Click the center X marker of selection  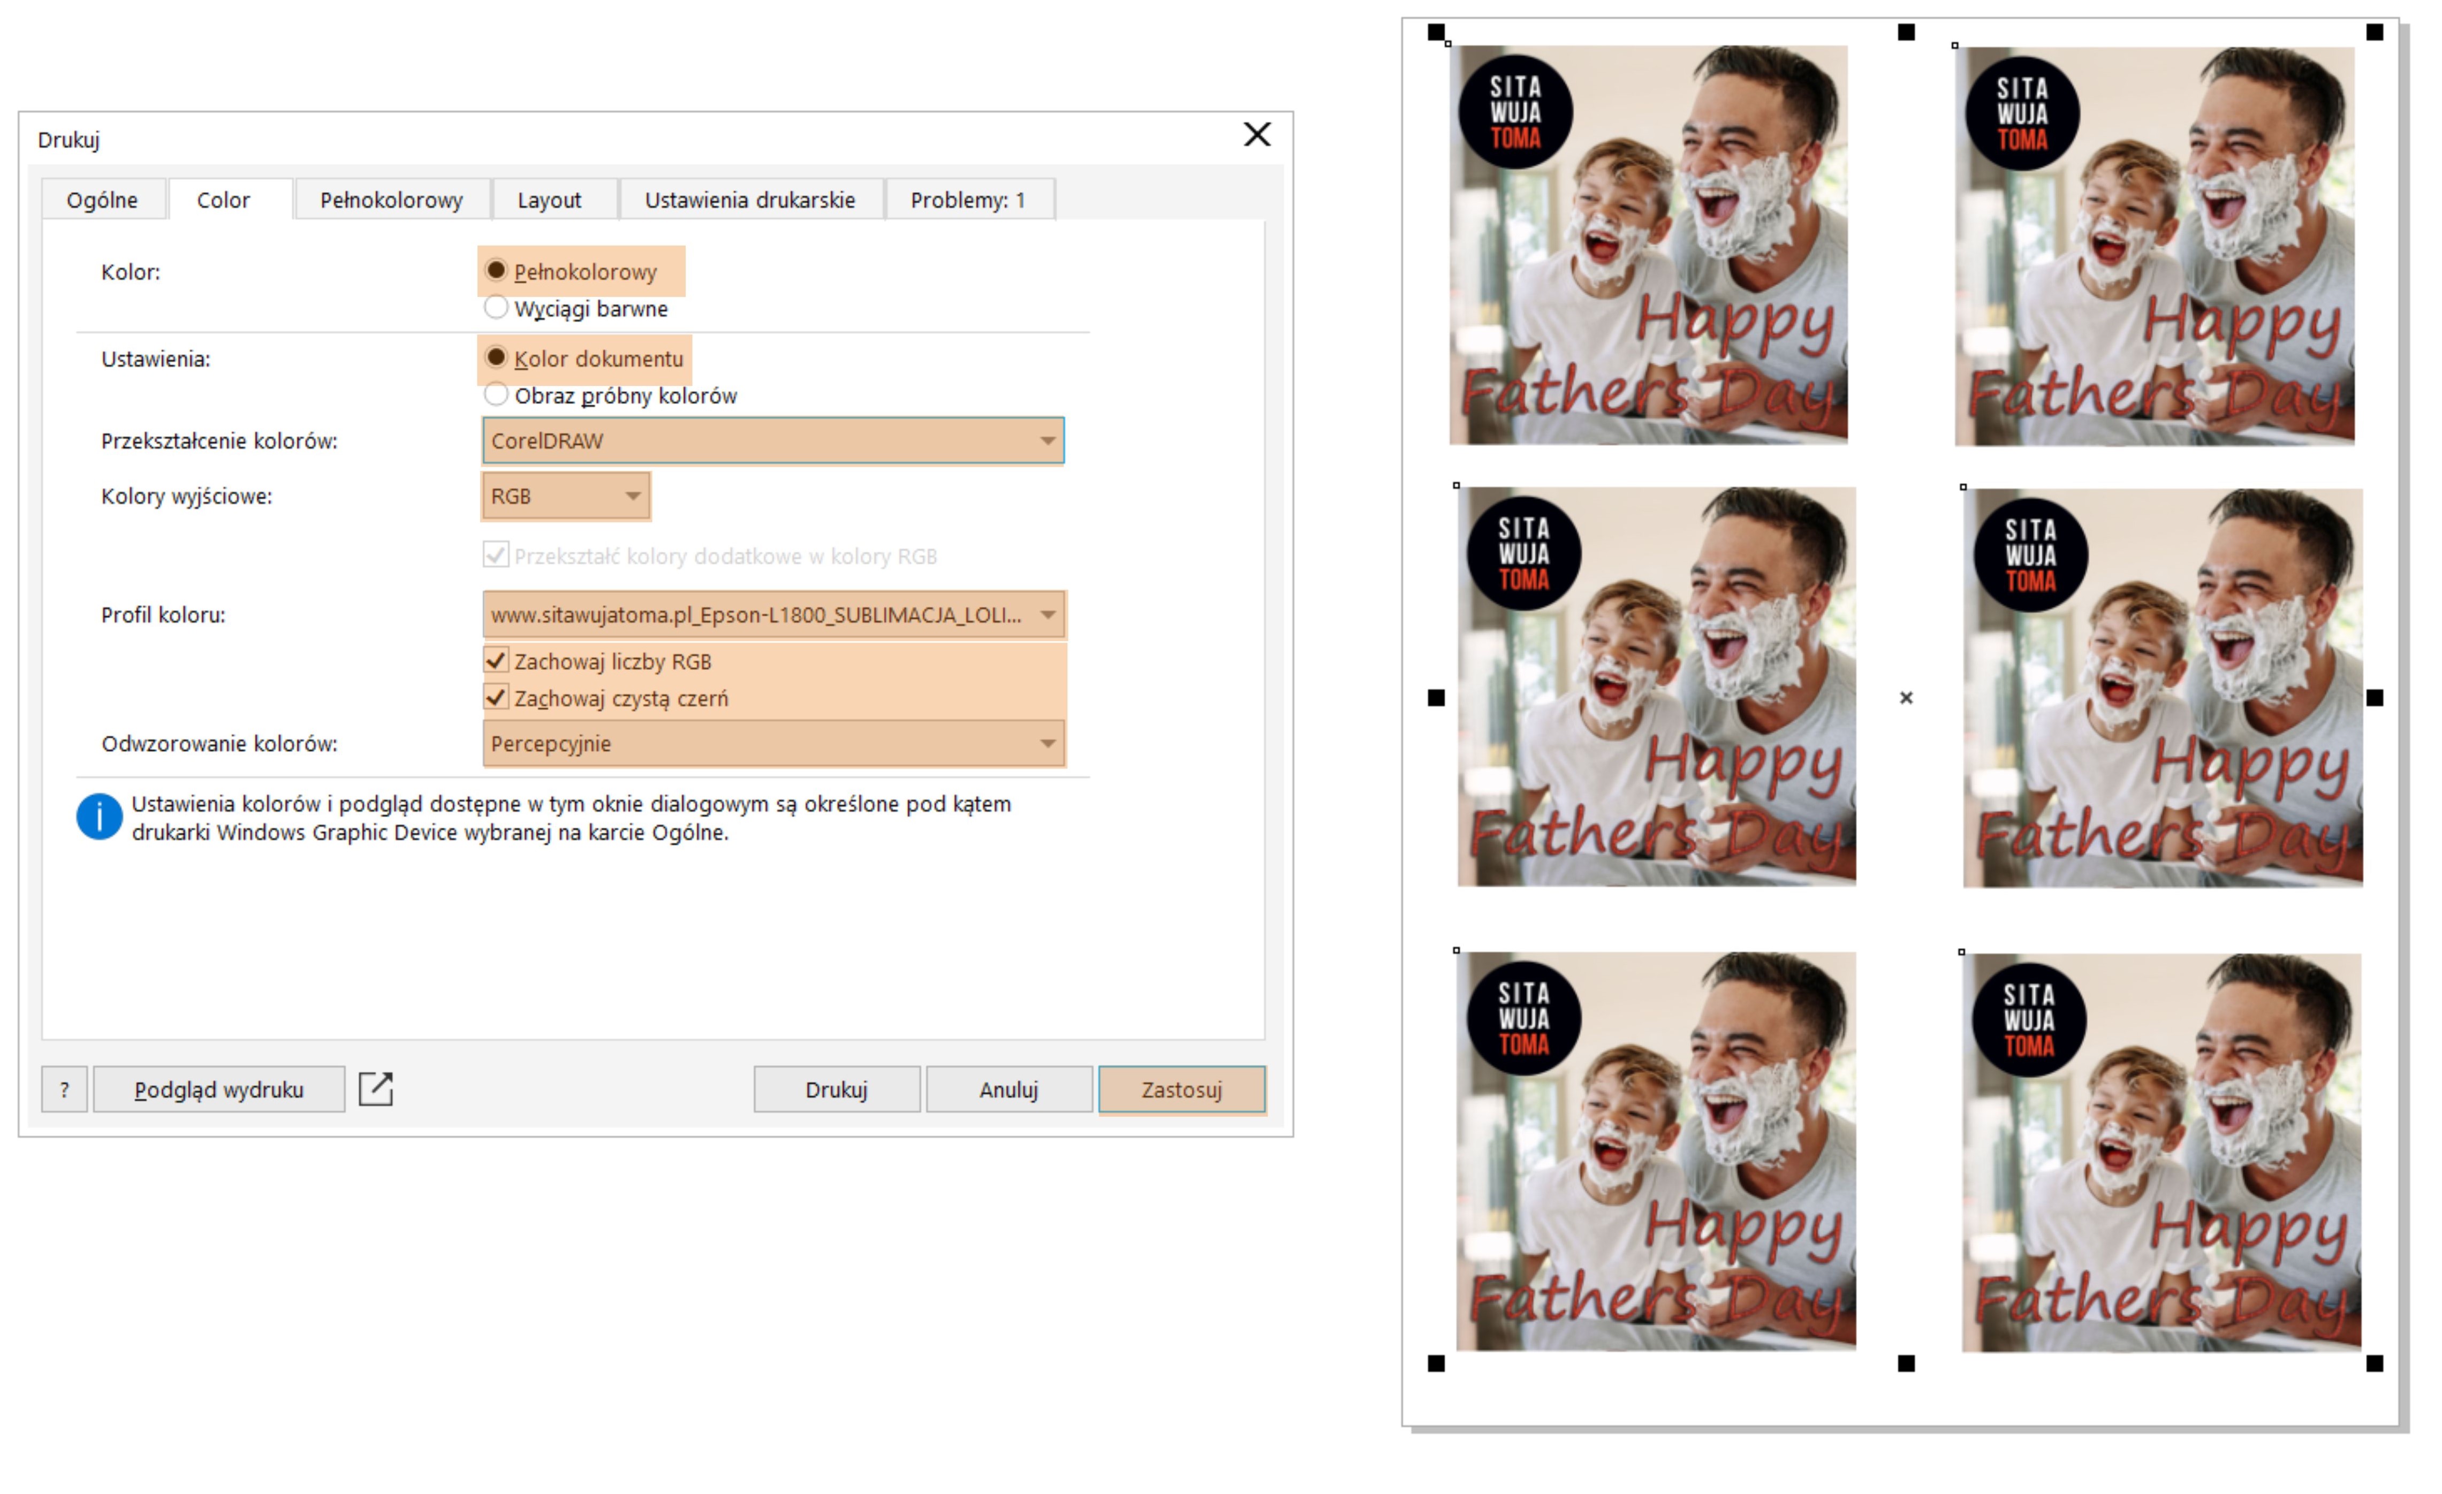[x=1906, y=698]
